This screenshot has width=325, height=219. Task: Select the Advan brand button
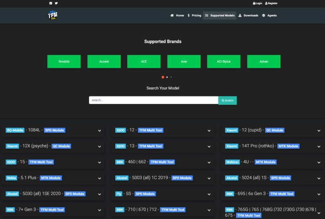coord(264,61)
